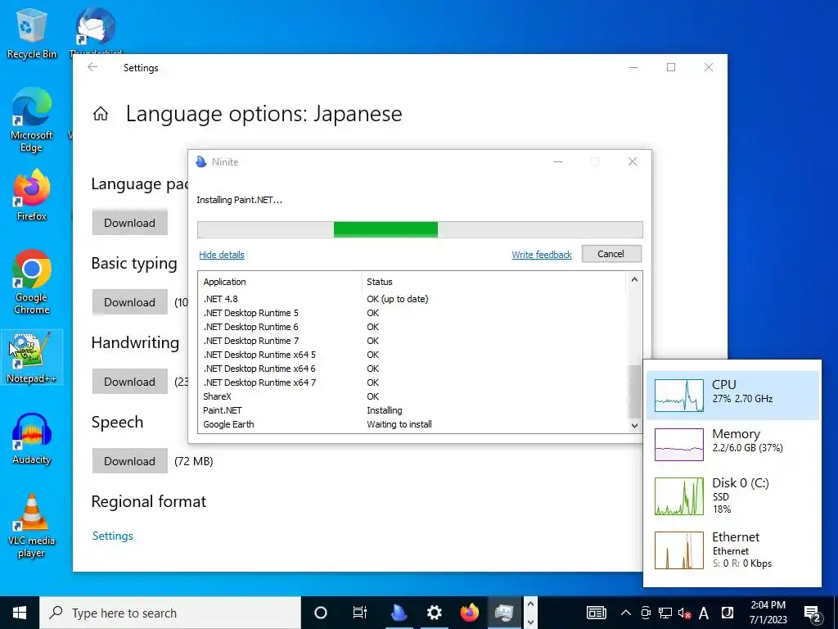The height and width of the screenshot is (629, 838).
Task: Select the Disk 0 (C:) tile
Action: point(732,496)
